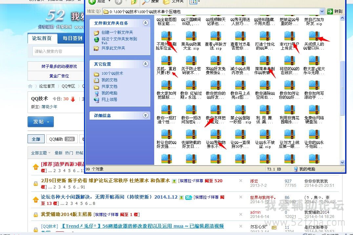
Task: Click the forum search input box
Action: pos(58,51)
